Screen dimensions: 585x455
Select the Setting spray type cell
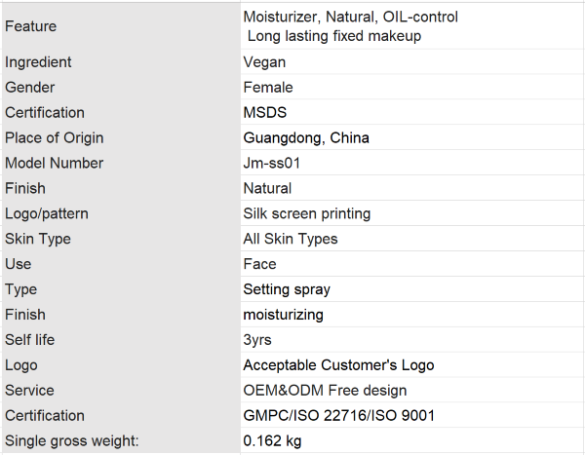412,289
